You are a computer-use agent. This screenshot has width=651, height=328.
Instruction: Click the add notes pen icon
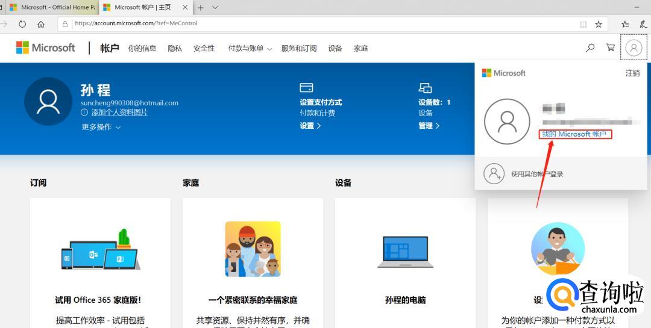point(643,24)
